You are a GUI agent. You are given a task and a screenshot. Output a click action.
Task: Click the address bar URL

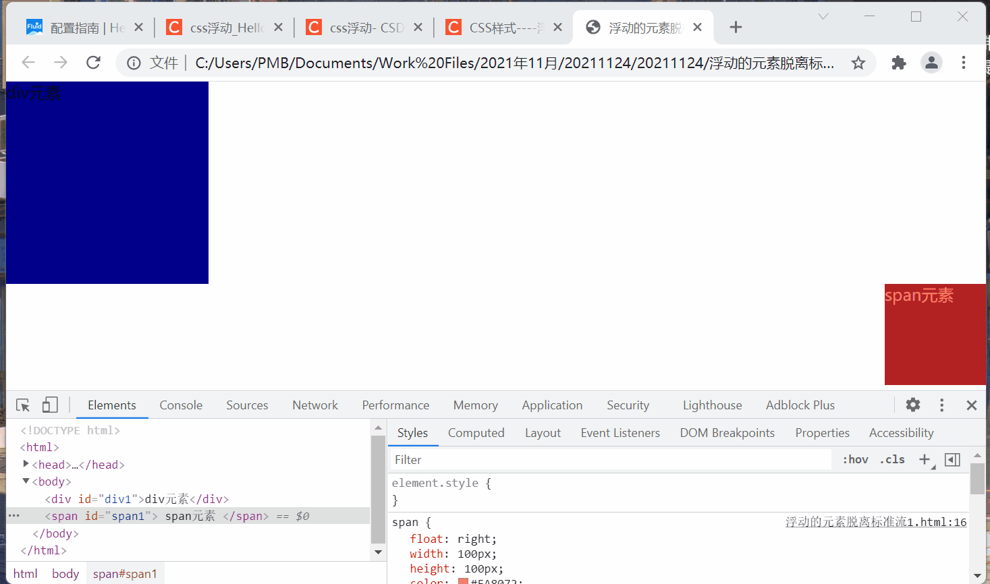(514, 63)
